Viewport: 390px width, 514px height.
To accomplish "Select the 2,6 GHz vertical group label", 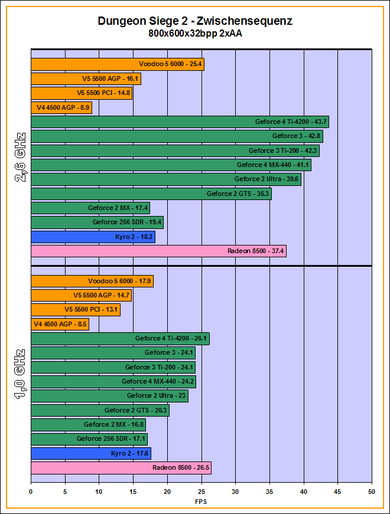I will point(19,159).
